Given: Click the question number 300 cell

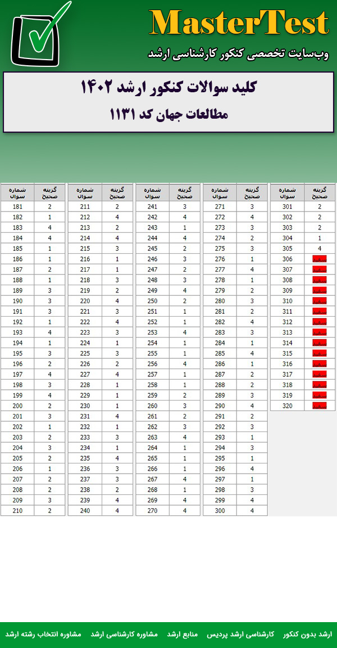Looking at the screenshot, I should click(x=220, y=510).
